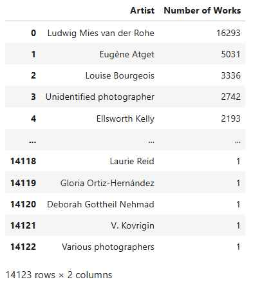Click the Artist column header
Screen dimensions: 253x284
point(142,10)
